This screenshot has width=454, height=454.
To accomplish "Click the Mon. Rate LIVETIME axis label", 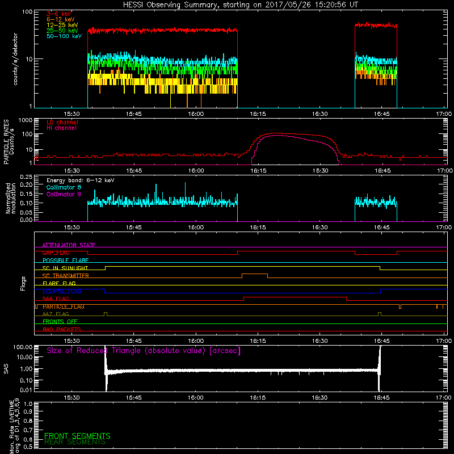I will pos(14,426).
